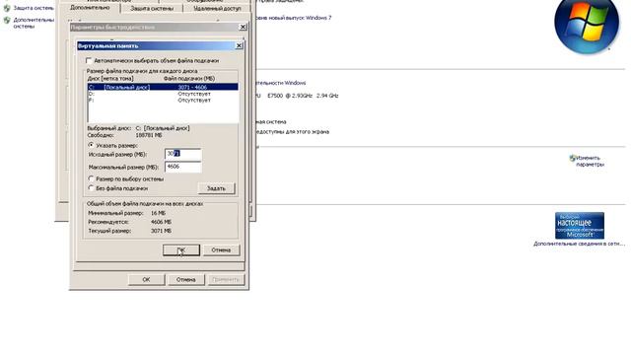This screenshot has width=631, height=355.
Task: Click the genuine Microsoft software badge
Action: click(580, 226)
